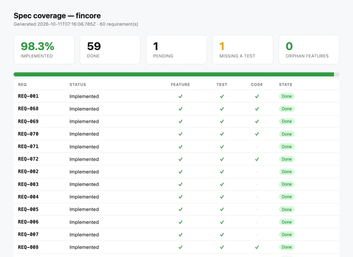Viewport: 353px width, 257px height.
Task: Select the REQ-069 identifier
Action: [28, 121]
